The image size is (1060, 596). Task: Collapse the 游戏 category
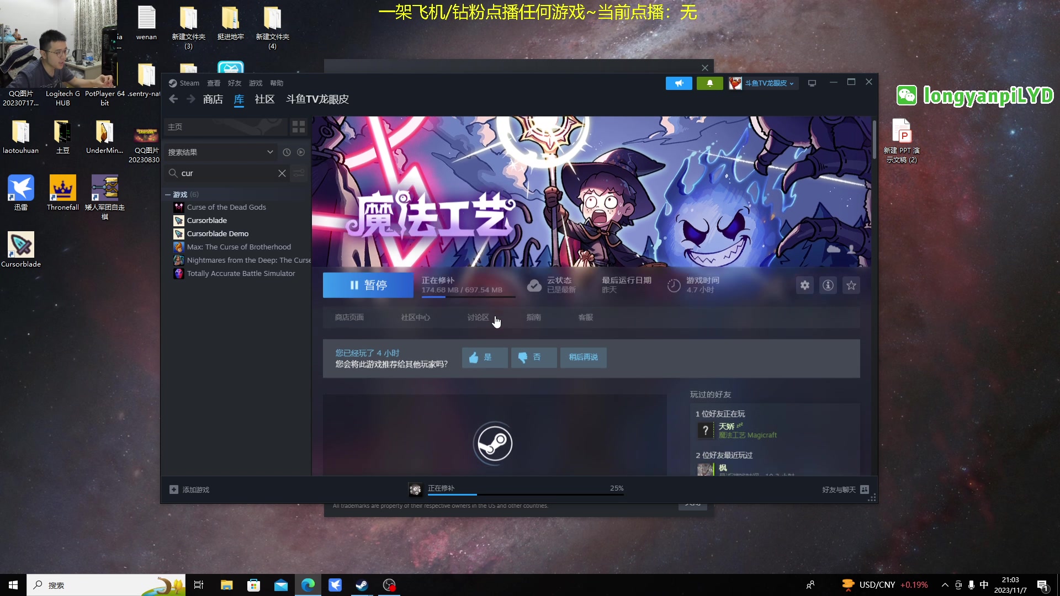point(168,195)
